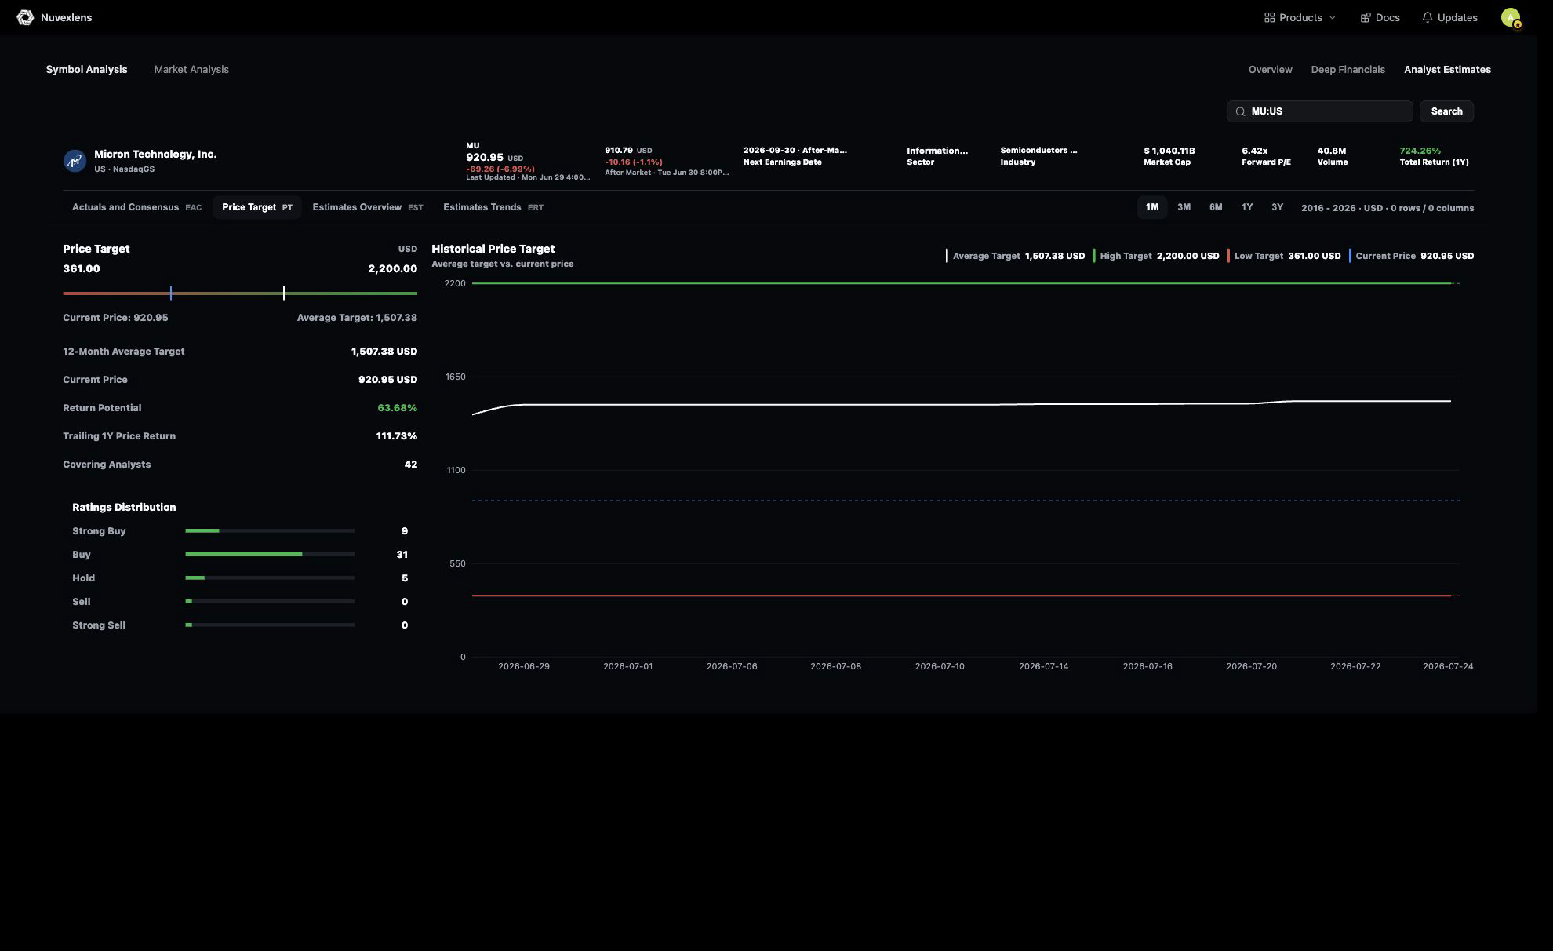Click the Volume 40.8M value
The image size is (1553, 951).
1331,151
